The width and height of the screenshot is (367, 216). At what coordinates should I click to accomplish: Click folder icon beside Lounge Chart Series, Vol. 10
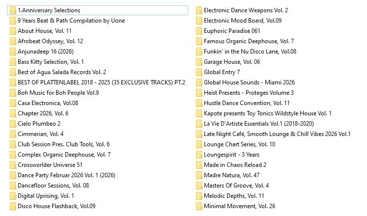(x=199, y=144)
